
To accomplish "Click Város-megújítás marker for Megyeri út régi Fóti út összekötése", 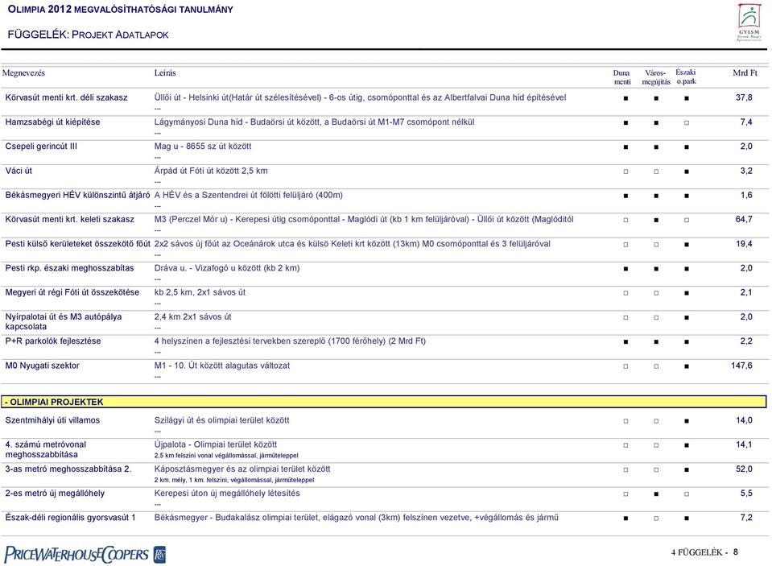I will (x=656, y=293).
